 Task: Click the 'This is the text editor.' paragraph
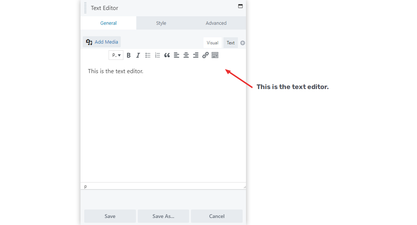[116, 71]
